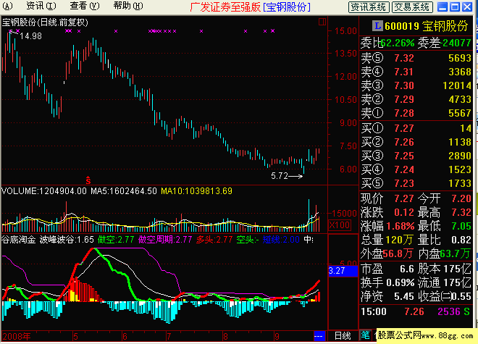The height and width of the screenshot is (344, 478).
Task: Click the 量比 0.82 value
Action: point(461,240)
